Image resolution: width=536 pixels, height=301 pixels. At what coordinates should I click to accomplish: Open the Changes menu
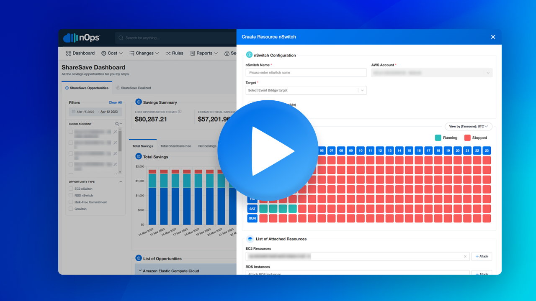point(144,53)
